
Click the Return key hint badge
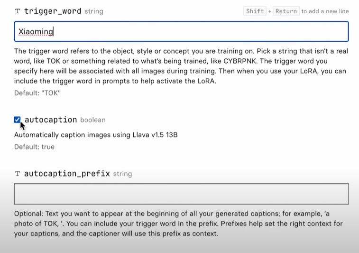pyautogui.click(x=286, y=11)
